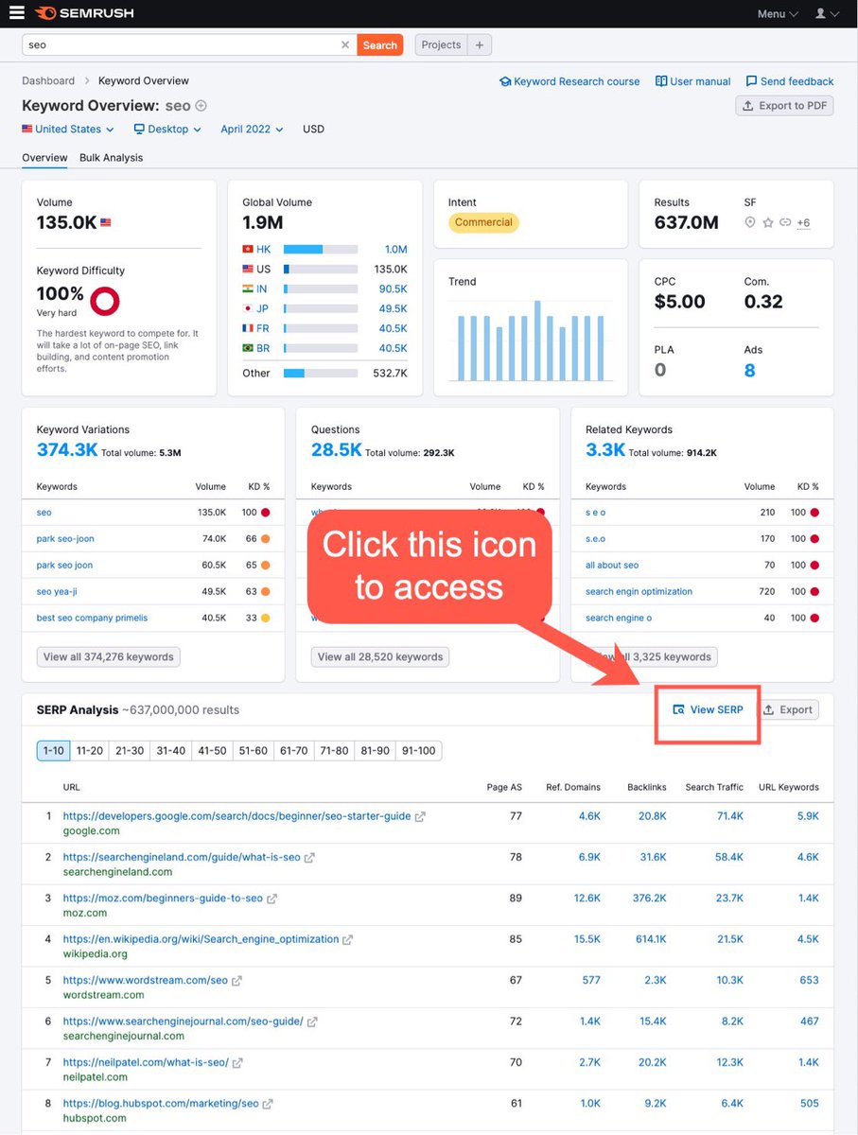Switch to the Bulk Analysis tab
This screenshot has height=1135, width=858.
(111, 157)
